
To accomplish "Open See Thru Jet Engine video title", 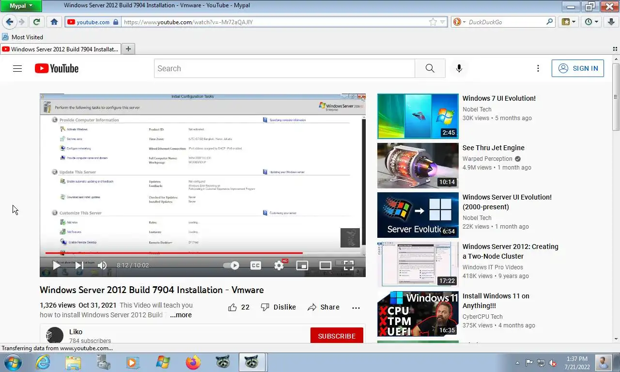I will [493, 148].
